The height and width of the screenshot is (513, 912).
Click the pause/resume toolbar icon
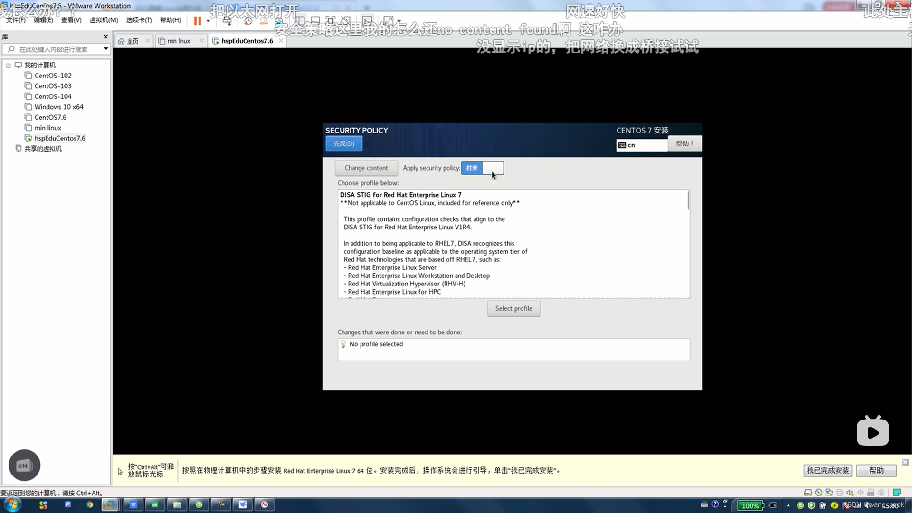tap(197, 20)
